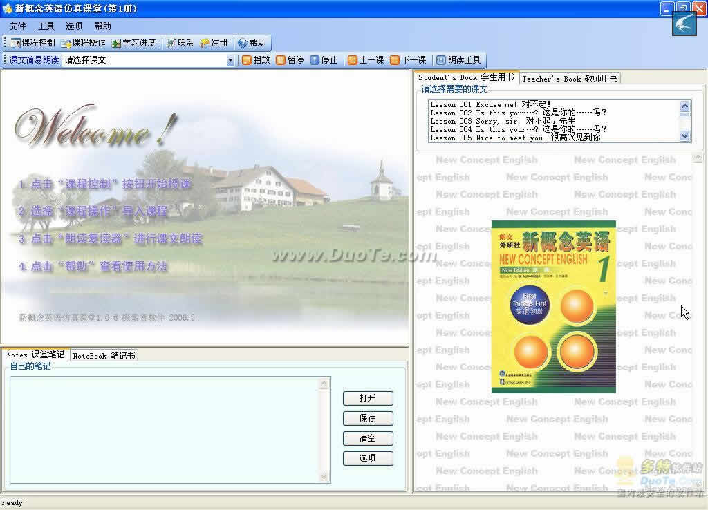Viewport: 708px width, 510px height.
Task: Click lesson list scroll up arrow
Action: [x=685, y=106]
